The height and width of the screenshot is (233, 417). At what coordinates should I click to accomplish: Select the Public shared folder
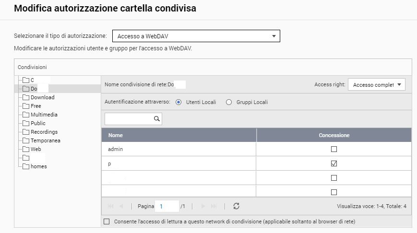point(38,123)
